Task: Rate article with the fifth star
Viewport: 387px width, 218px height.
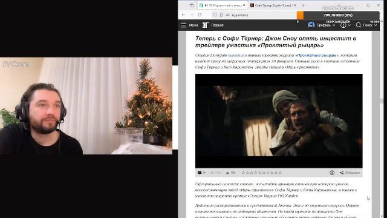Action: pyautogui.click(x=259, y=173)
